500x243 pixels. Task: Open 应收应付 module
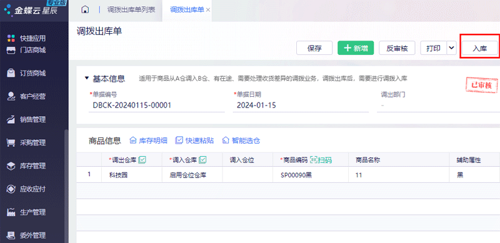(x=26, y=189)
